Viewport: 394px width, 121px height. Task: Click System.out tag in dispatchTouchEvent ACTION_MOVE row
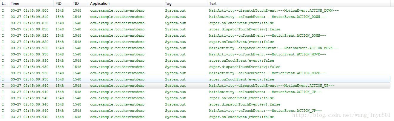176,48
